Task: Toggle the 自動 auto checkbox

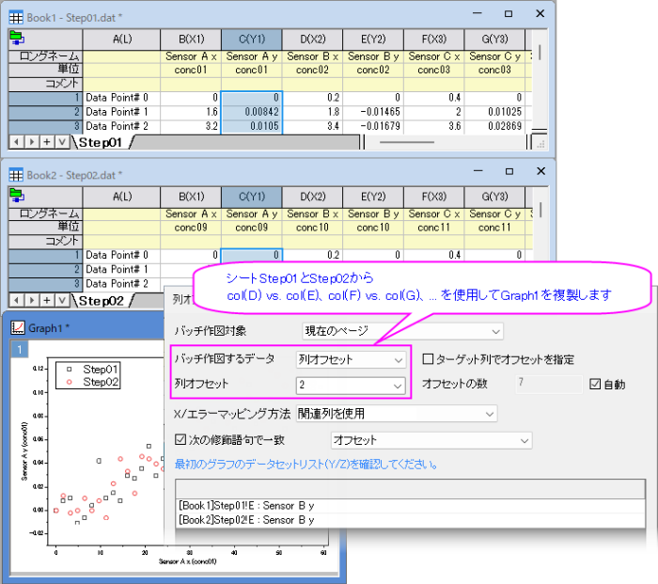Action: [x=595, y=384]
